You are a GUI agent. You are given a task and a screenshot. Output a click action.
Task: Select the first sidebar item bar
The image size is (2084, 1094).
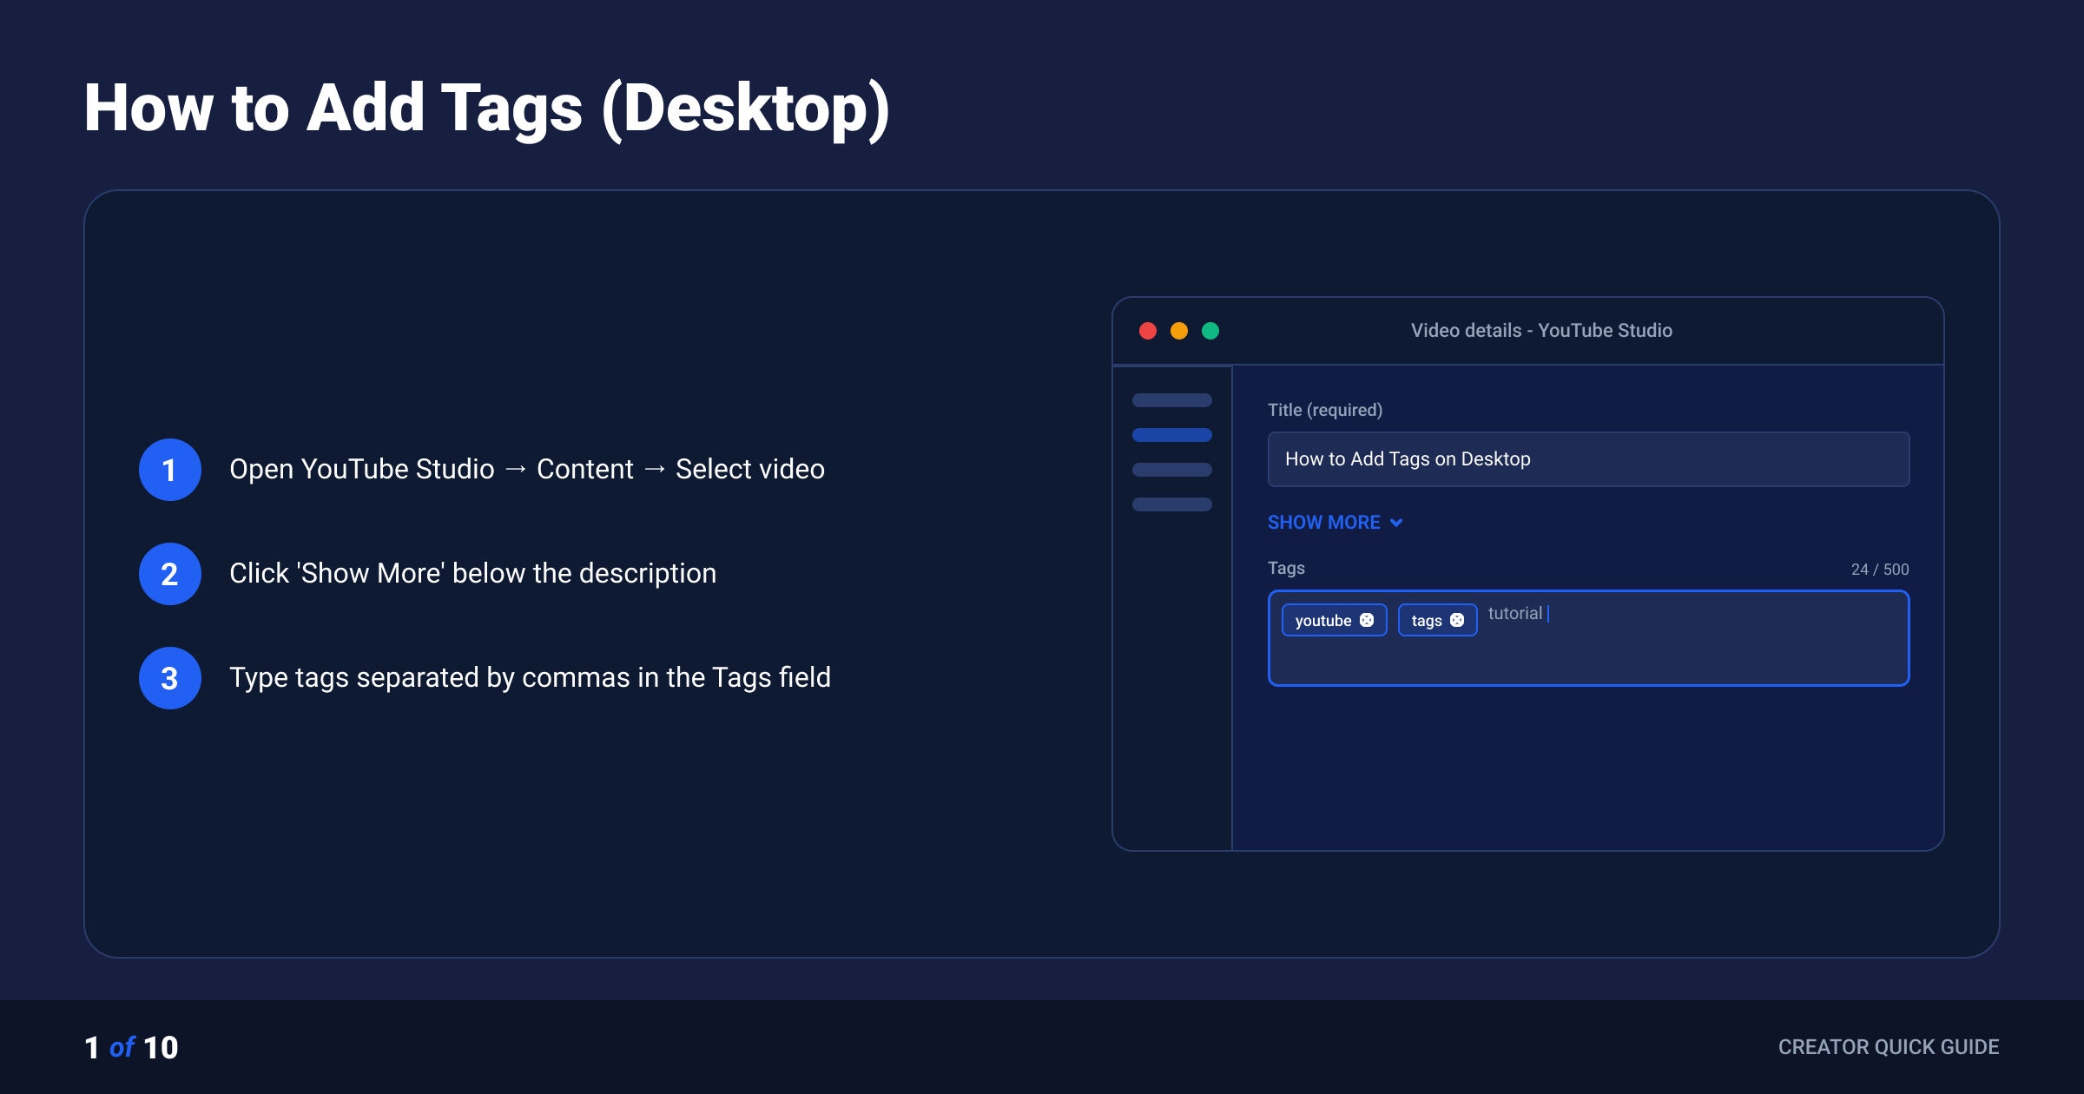click(1172, 400)
